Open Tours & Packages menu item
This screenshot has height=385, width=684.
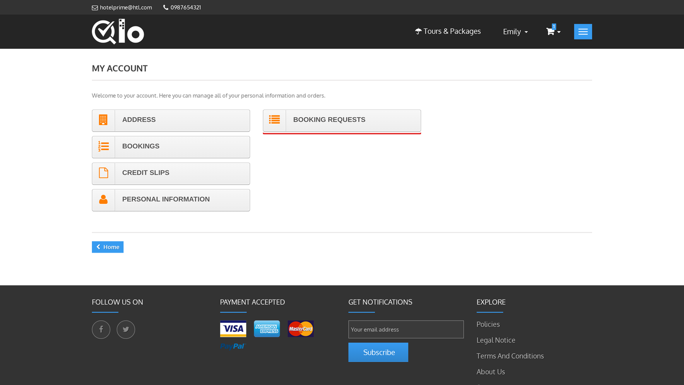448,31
